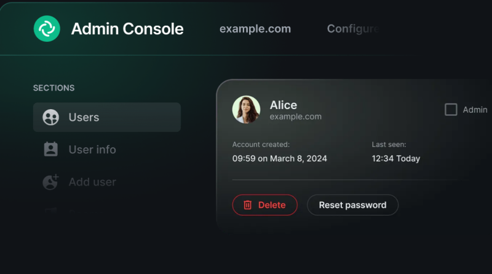Click the Admin Console title
The width and height of the screenshot is (492, 274).
(x=127, y=29)
